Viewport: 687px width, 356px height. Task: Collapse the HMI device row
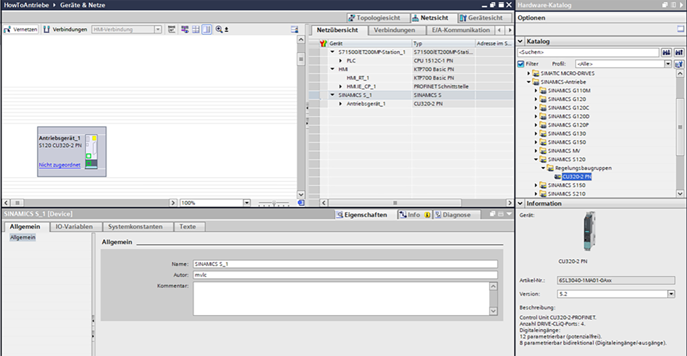tap(333, 69)
